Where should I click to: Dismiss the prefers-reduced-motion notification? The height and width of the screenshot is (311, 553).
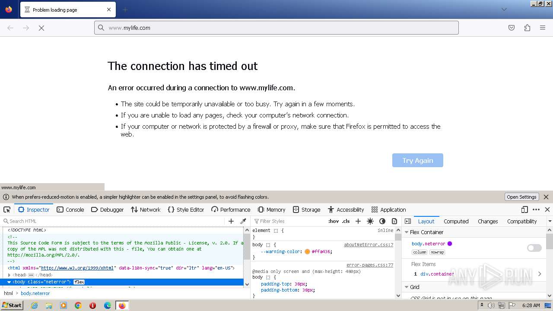546,197
